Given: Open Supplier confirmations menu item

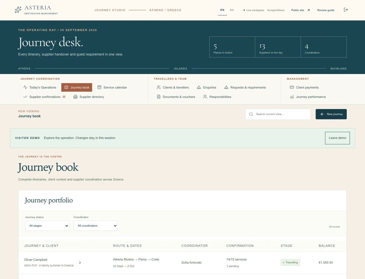Looking at the screenshot, I should pos(44,97).
